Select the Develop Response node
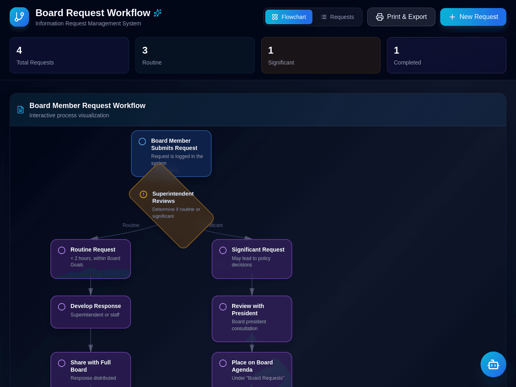The image size is (516, 387). [91, 312]
